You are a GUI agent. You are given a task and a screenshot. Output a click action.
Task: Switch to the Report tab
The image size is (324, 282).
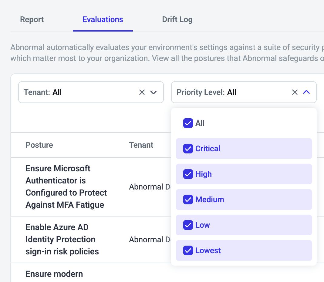click(x=32, y=20)
